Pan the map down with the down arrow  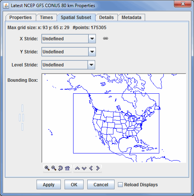point(84,168)
